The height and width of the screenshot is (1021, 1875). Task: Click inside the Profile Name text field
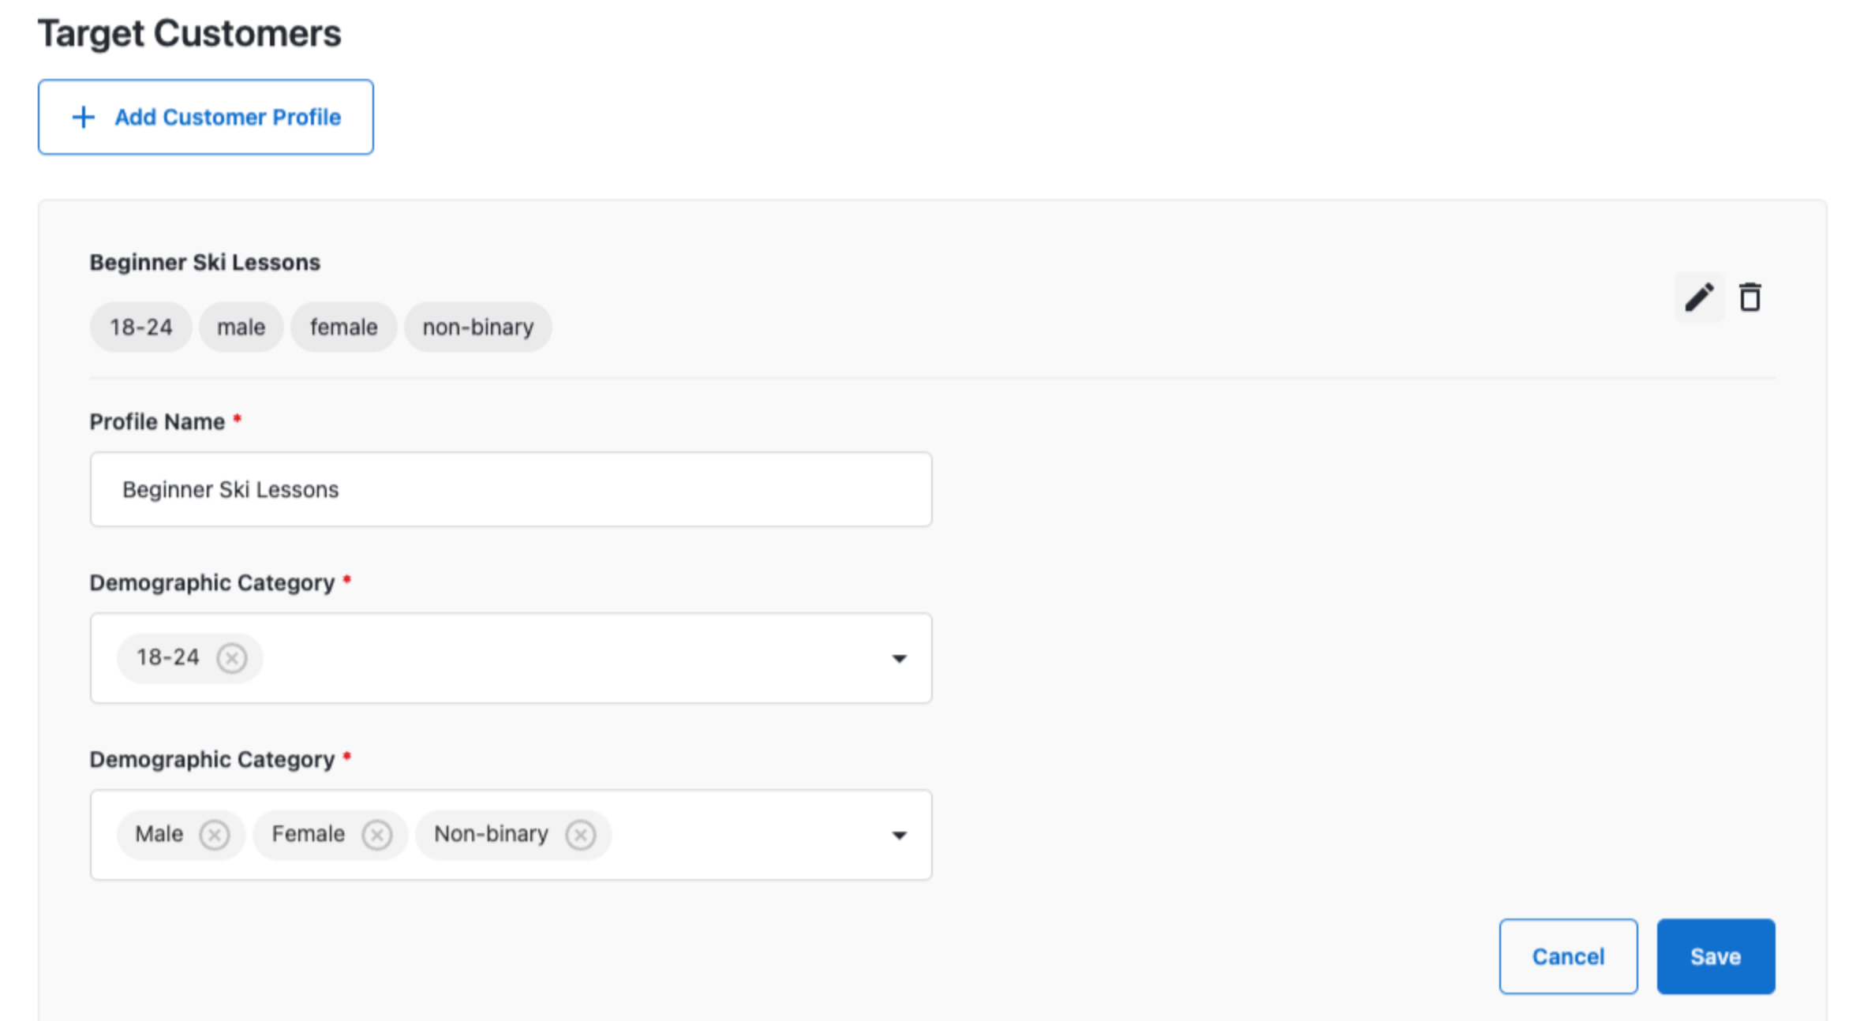coord(510,489)
